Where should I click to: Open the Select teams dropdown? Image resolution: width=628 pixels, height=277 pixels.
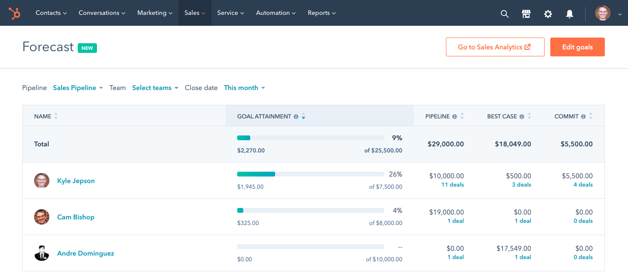tap(155, 88)
